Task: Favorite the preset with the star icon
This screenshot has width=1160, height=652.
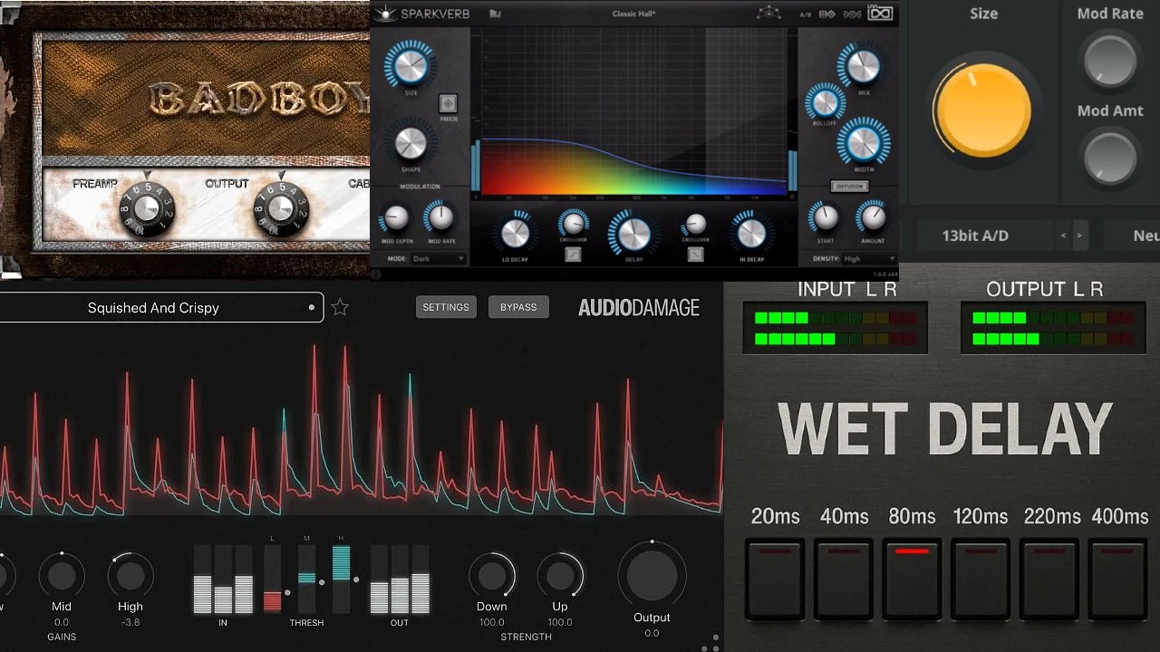Action: point(340,308)
